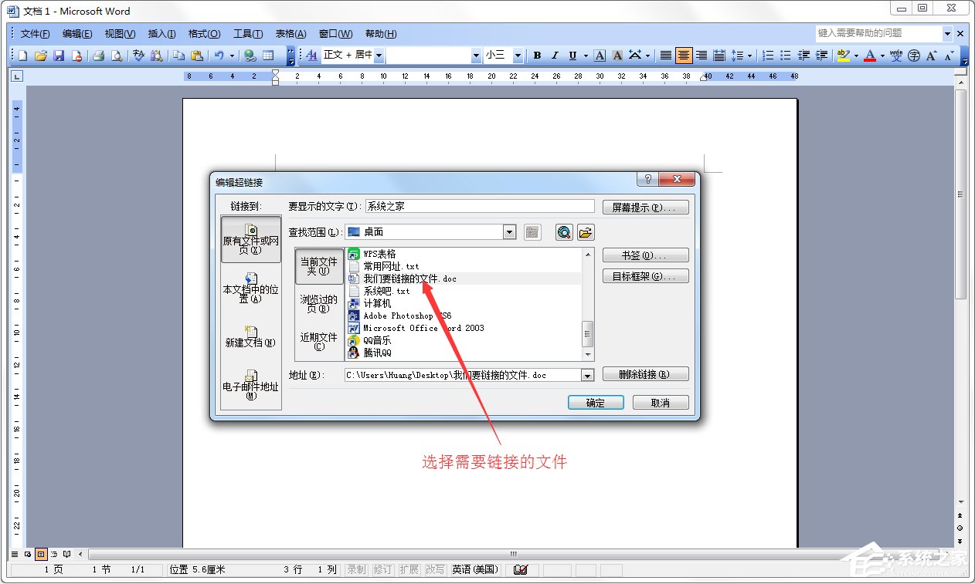Click the Research icon in the toolbar
Screen dimensions: 975x584
click(x=157, y=56)
